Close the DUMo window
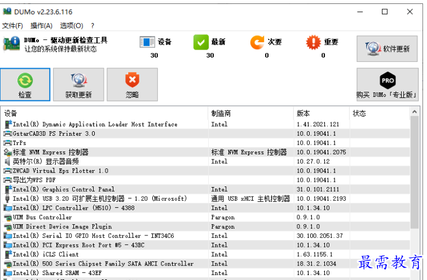This screenshot has height=280, width=427. pyautogui.click(x=410, y=12)
